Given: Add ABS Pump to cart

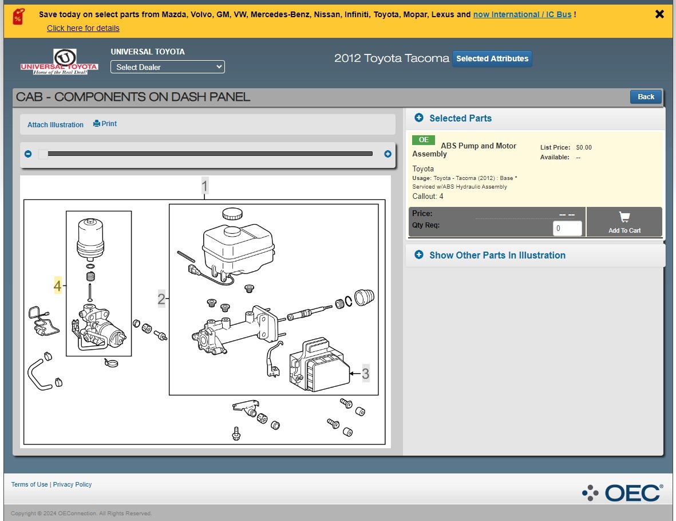Looking at the screenshot, I should (x=624, y=222).
